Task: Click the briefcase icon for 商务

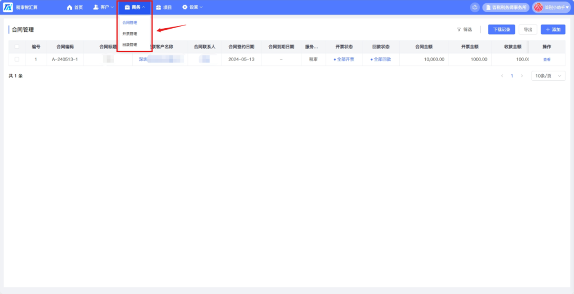Action: pos(127,7)
